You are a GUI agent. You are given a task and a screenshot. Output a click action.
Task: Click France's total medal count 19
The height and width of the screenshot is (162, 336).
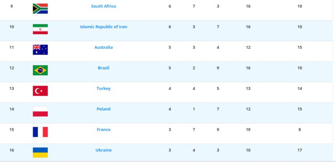pyautogui.click(x=248, y=130)
